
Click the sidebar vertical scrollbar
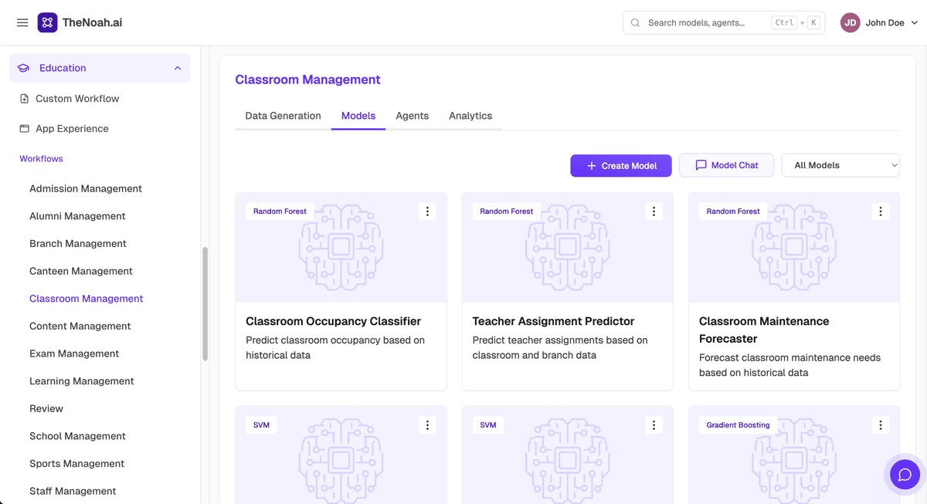coord(205,304)
